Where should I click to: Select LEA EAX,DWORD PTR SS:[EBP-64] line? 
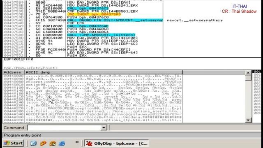[102, 53]
